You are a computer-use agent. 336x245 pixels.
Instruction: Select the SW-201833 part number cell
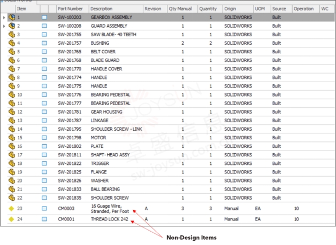pos(70,189)
